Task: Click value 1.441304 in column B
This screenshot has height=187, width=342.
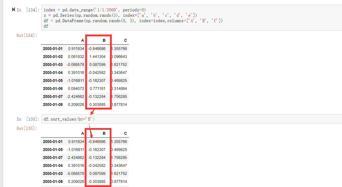Action: 98,56
